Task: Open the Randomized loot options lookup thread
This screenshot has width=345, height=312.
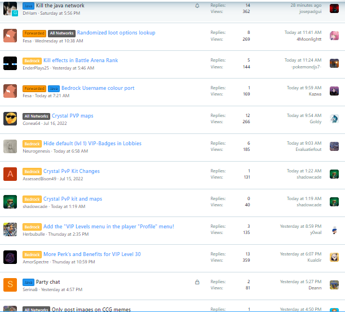Action: pos(116,33)
